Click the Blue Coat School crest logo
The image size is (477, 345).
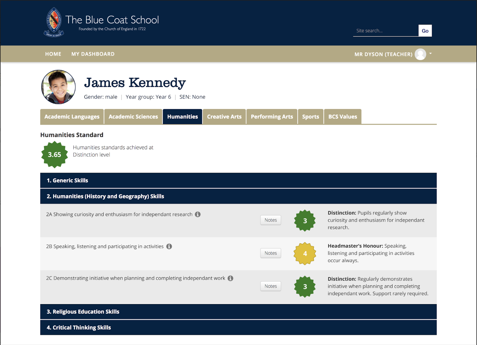54,22
